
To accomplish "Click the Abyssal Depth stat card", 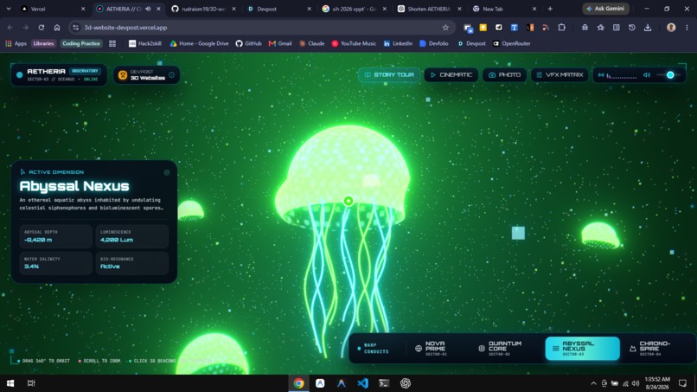I will 56,236.
